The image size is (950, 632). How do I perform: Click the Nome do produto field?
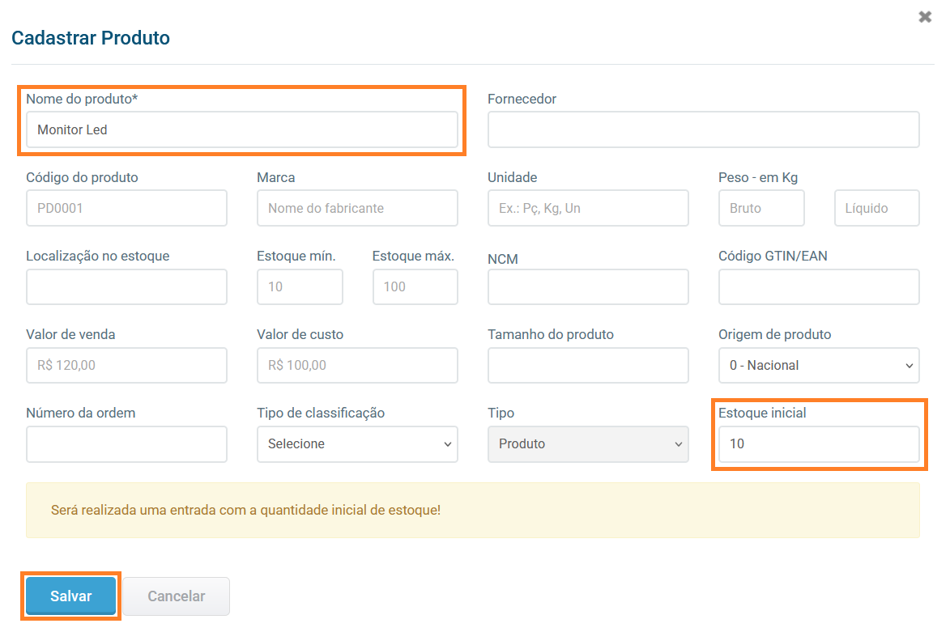coord(241,129)
